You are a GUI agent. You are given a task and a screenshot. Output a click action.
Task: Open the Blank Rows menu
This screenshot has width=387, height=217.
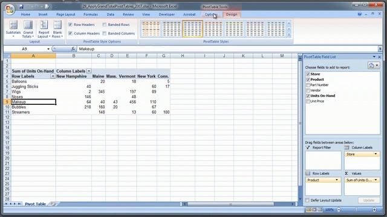57,29
